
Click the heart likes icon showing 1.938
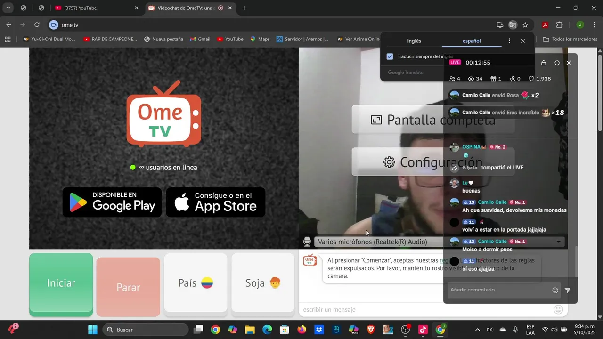click(531, 79)
